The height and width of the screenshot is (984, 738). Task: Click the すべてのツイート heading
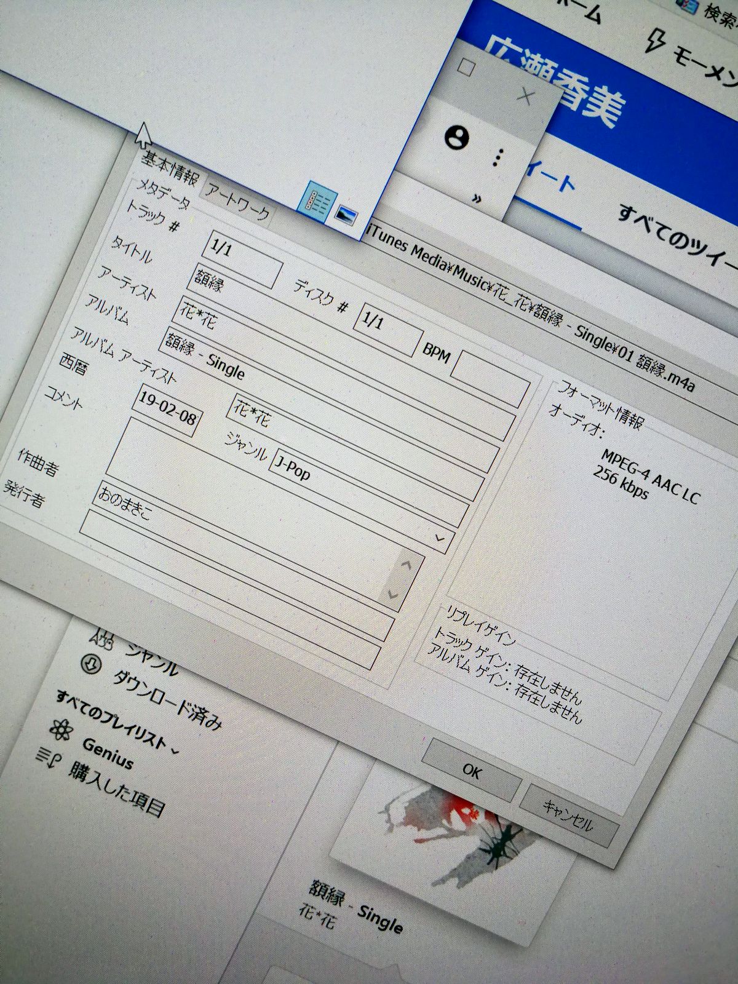click(x=678, y=236)
